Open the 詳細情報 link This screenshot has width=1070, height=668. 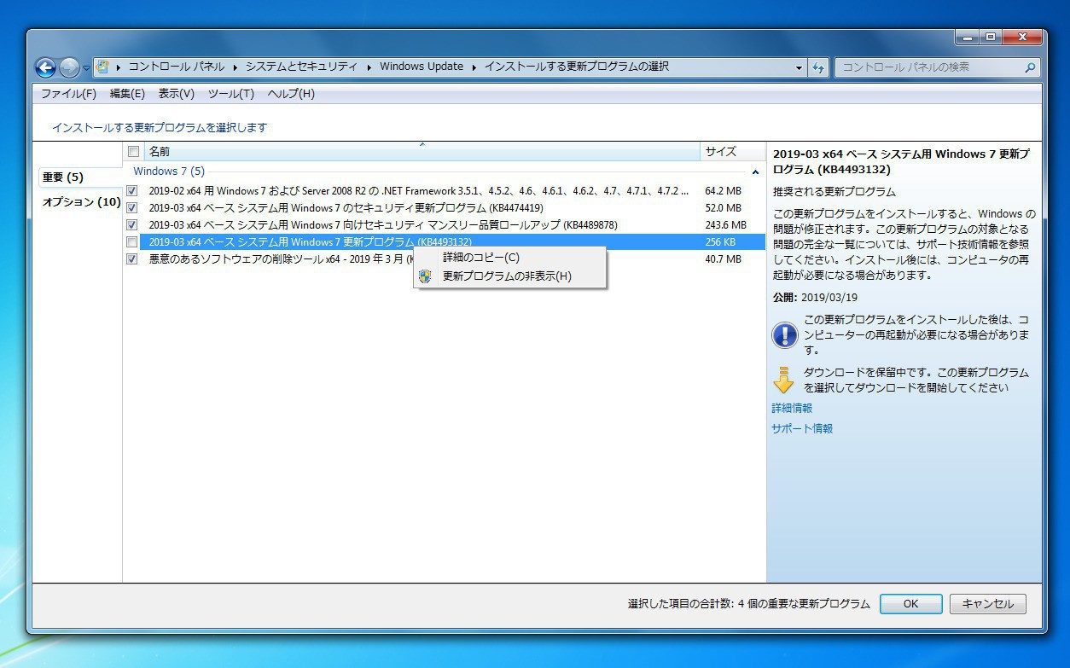(x=792, y=409)
